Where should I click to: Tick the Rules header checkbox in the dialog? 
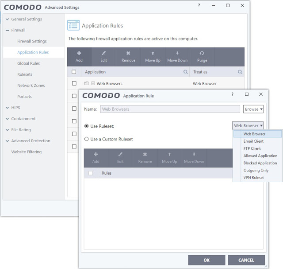91,173
